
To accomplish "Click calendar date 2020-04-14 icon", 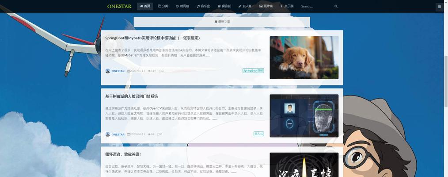I will [x=129, y=71].
